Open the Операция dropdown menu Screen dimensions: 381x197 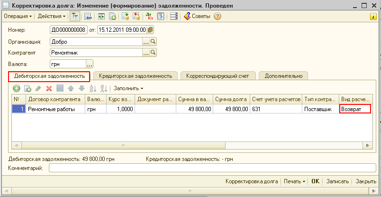[x=18, y=16]
